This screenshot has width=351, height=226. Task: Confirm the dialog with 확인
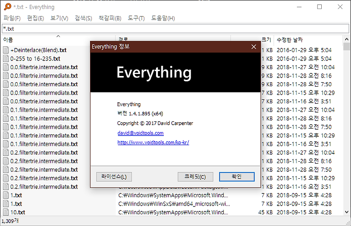coord(236,177)
